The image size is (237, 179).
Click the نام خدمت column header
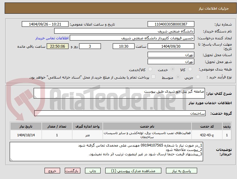tap(147, 126)
